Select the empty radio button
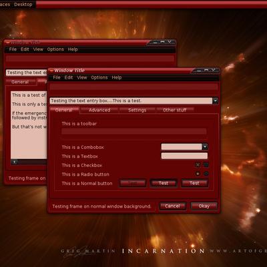The height and width of the screenshot is (267, 267). pos(206,174)
